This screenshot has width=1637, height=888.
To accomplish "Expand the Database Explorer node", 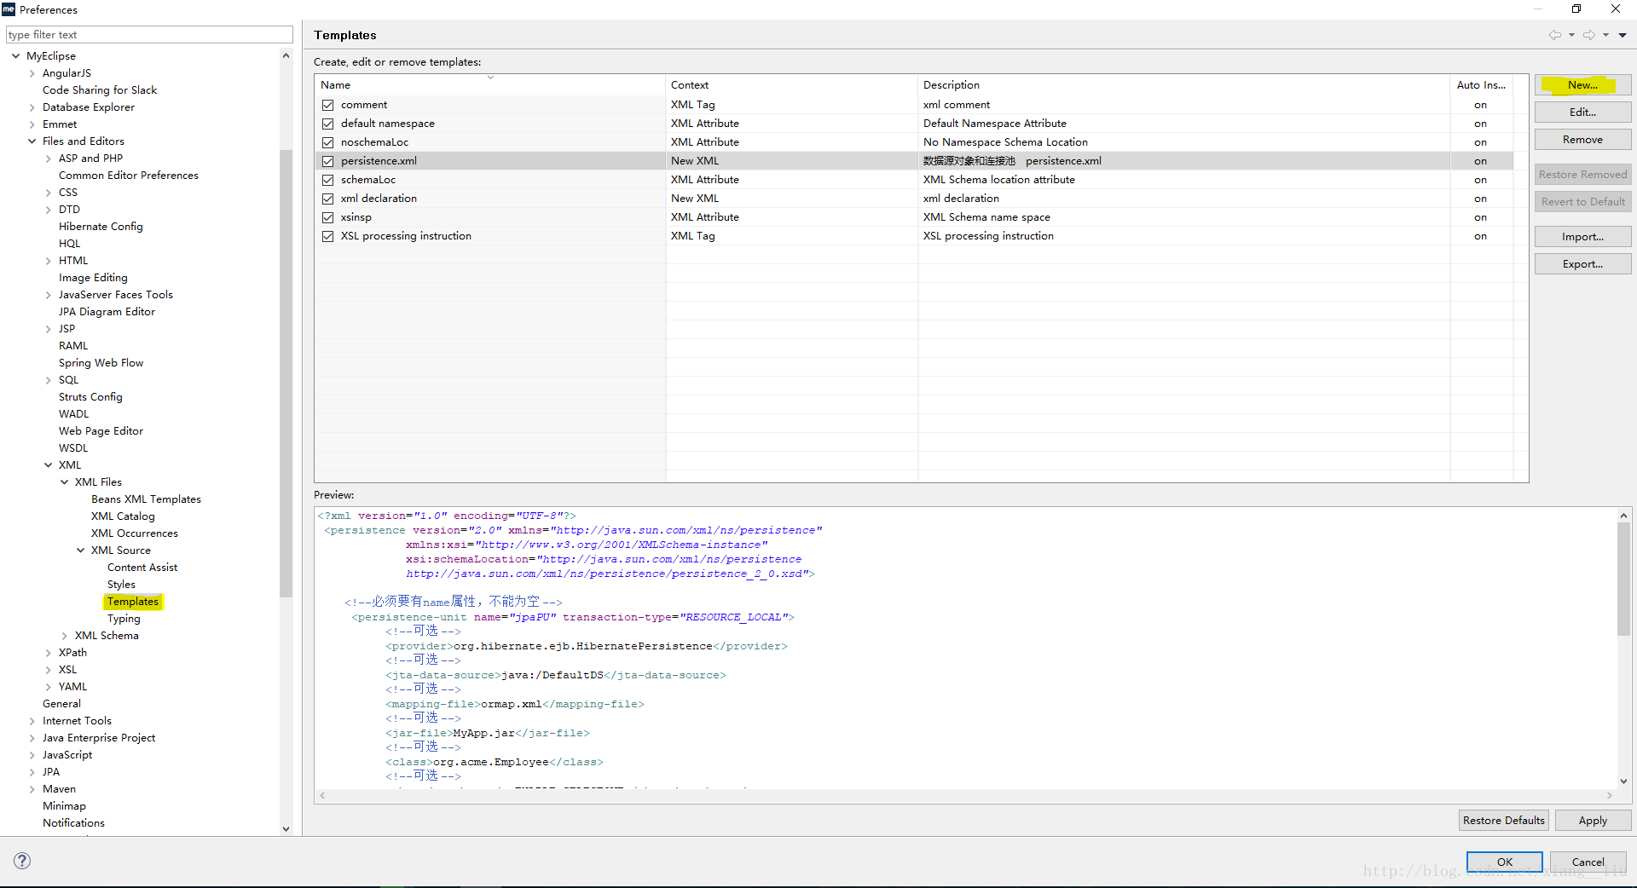I will coord(32,107).
